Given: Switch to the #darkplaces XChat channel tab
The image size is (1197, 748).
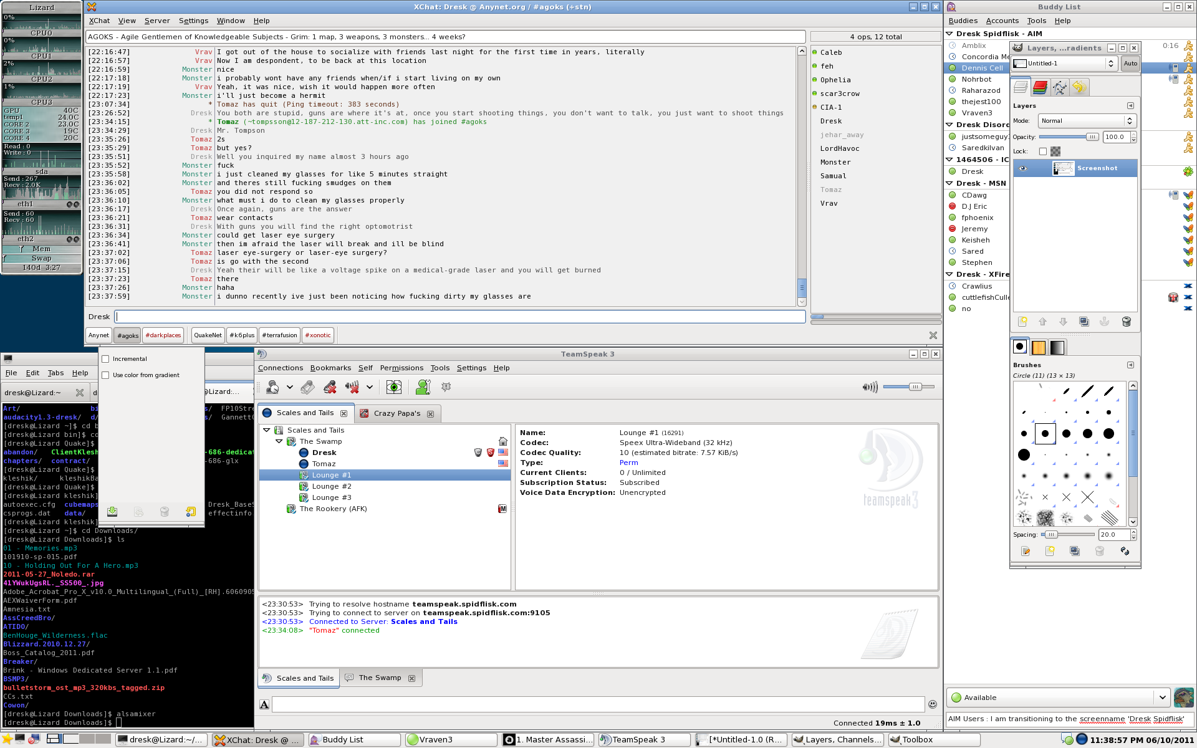Looking at the screenshot, I should [163, 335].
